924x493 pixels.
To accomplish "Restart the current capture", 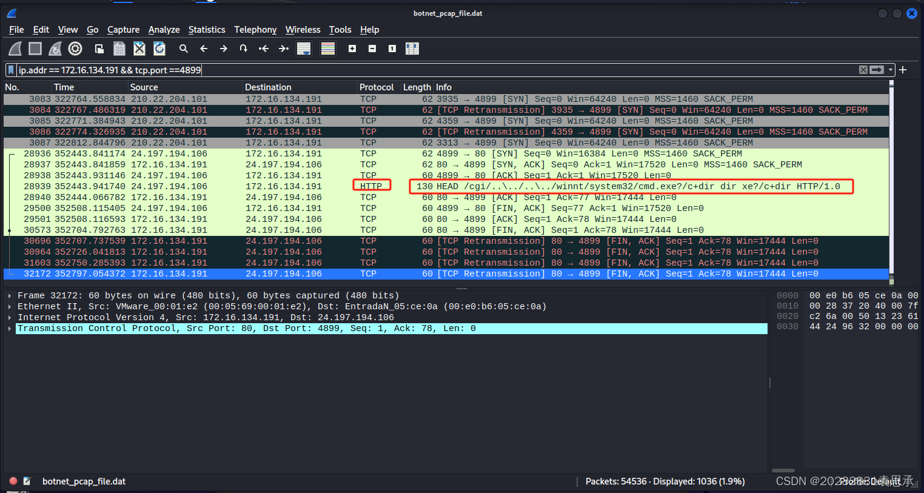I will pos(55,49).
